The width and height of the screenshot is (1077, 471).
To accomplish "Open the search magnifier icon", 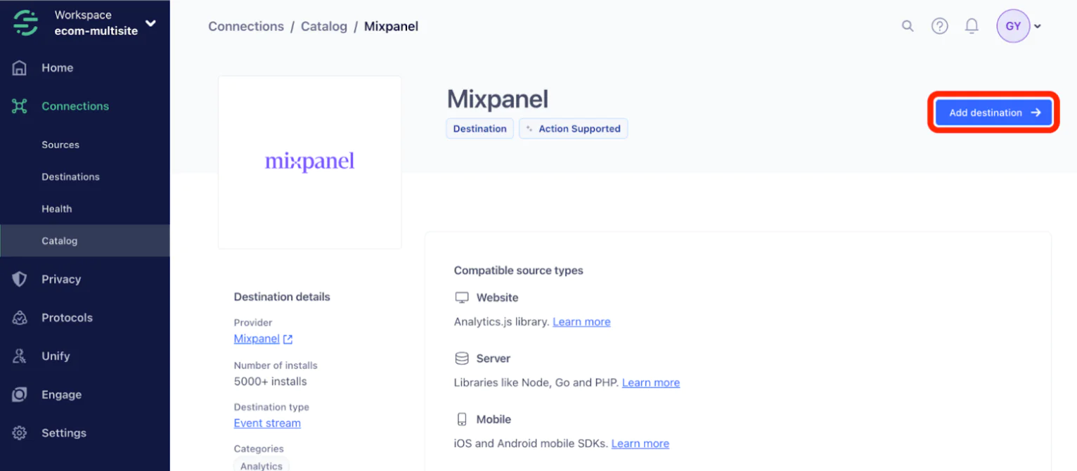I will 908,26.
